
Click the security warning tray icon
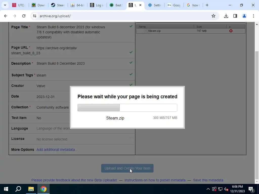[214, 189]
